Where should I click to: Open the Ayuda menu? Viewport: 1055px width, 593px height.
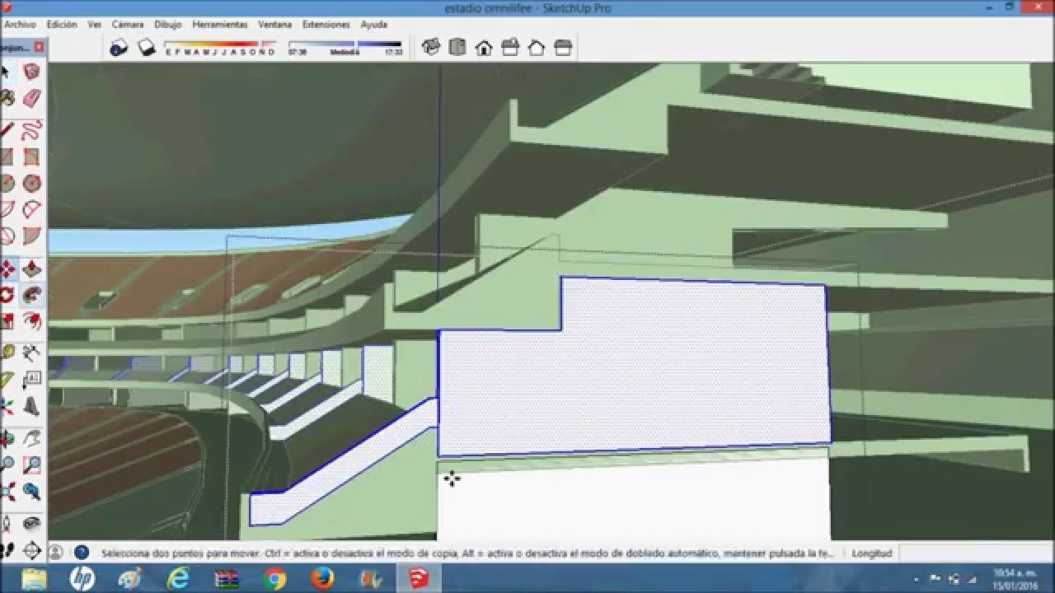pos(374,25)
